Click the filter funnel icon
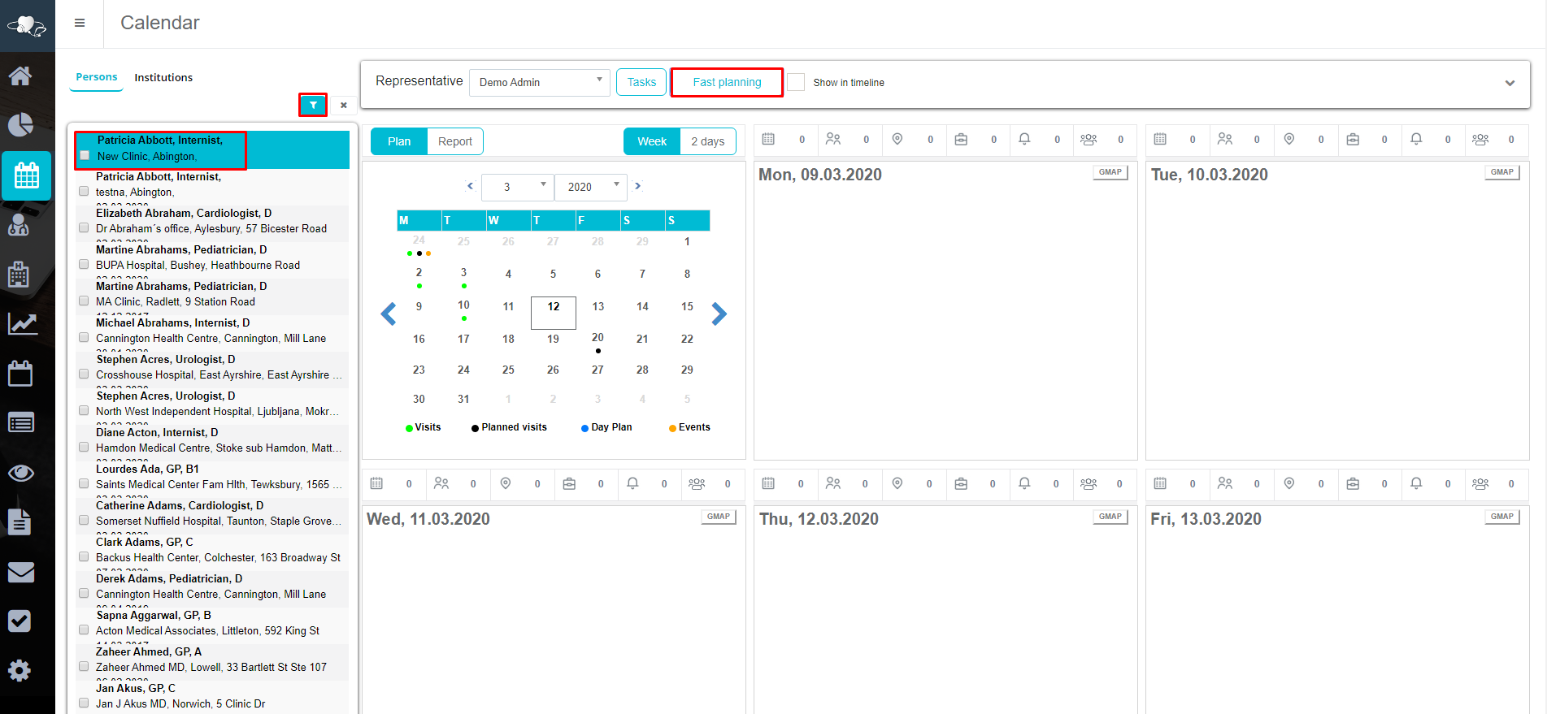Viewport: 1547px width, 714px height. [x=313, y=106]
